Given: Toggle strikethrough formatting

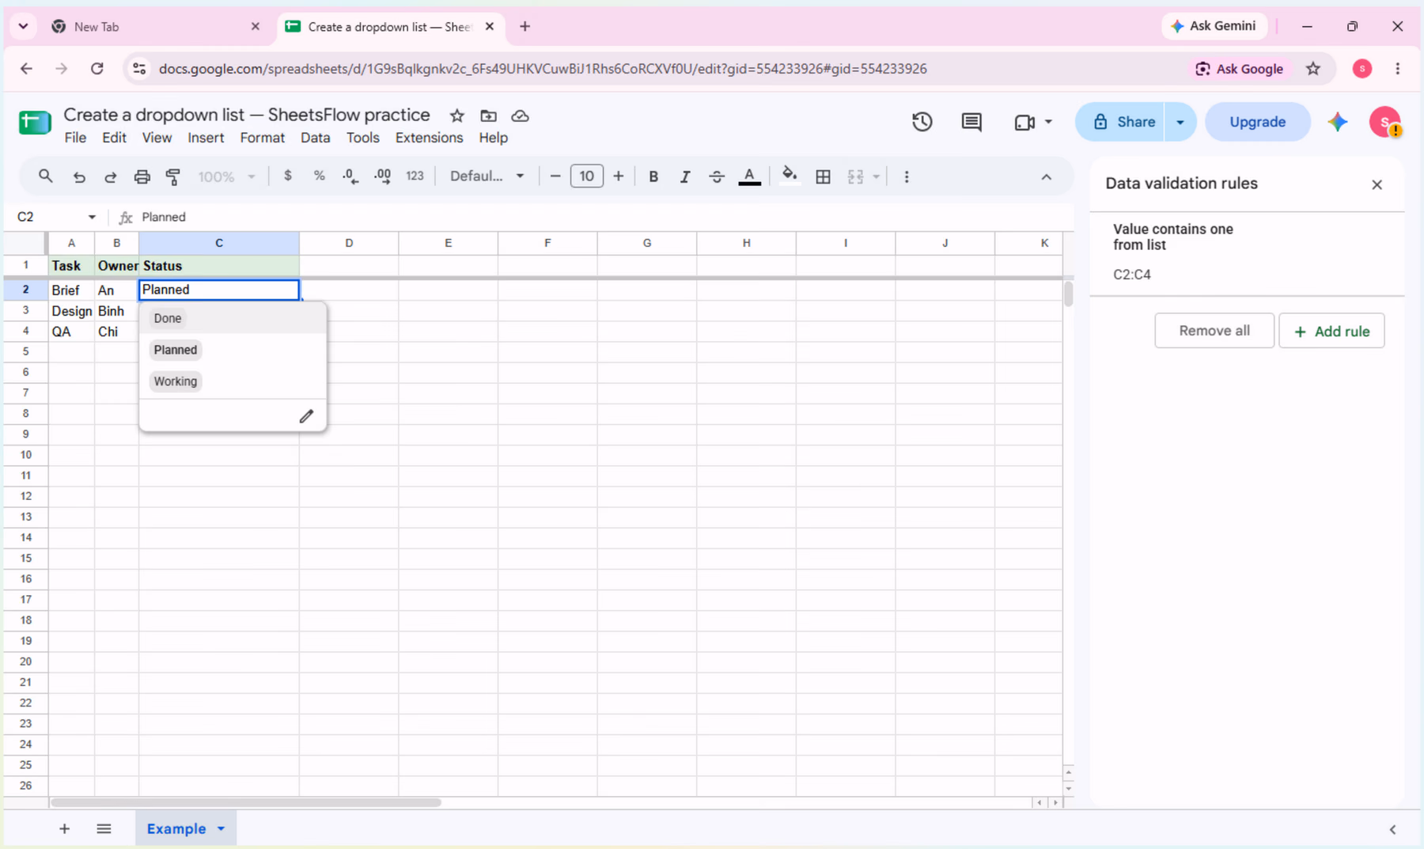Looking at the screenshot, I should point(717,176).
